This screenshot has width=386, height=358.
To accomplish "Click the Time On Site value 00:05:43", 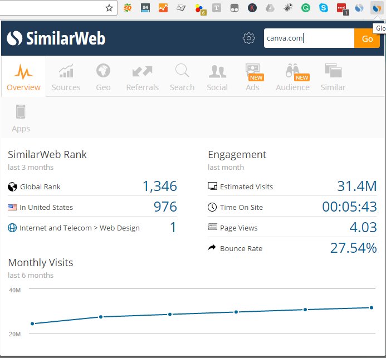I will pyautogui.click(x=349, y=207).
